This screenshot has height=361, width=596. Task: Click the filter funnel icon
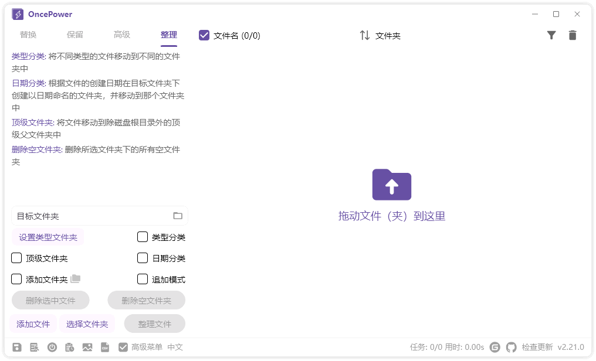(x=551, y=35)
